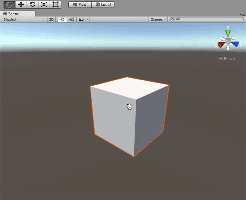Select the Rotate tool
This screenshot has height=200, width=246.
coord(32,5)
